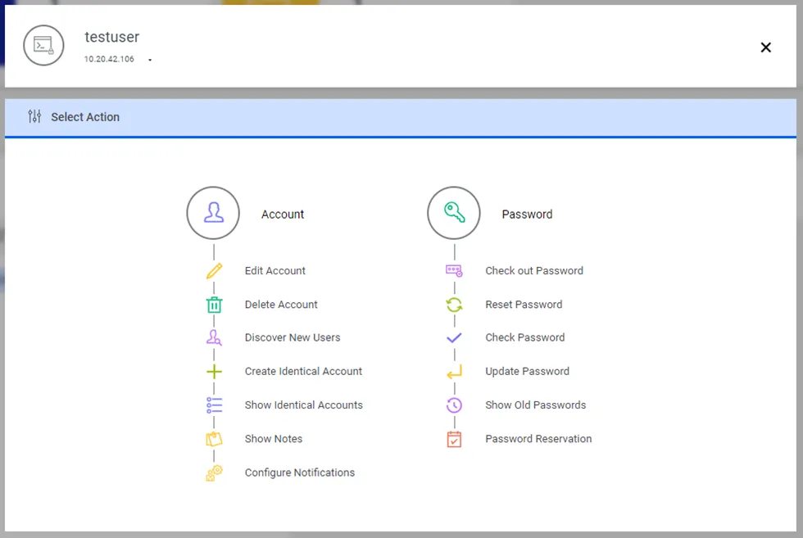This screenshot has width=803, height=538.
Task: Click the Check out Password icon
Action: [454, 271]
